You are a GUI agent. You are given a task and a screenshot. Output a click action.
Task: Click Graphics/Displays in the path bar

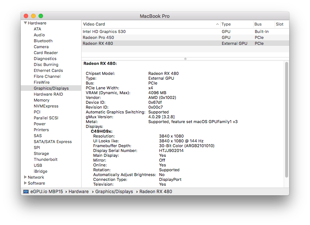click(114, 192)
